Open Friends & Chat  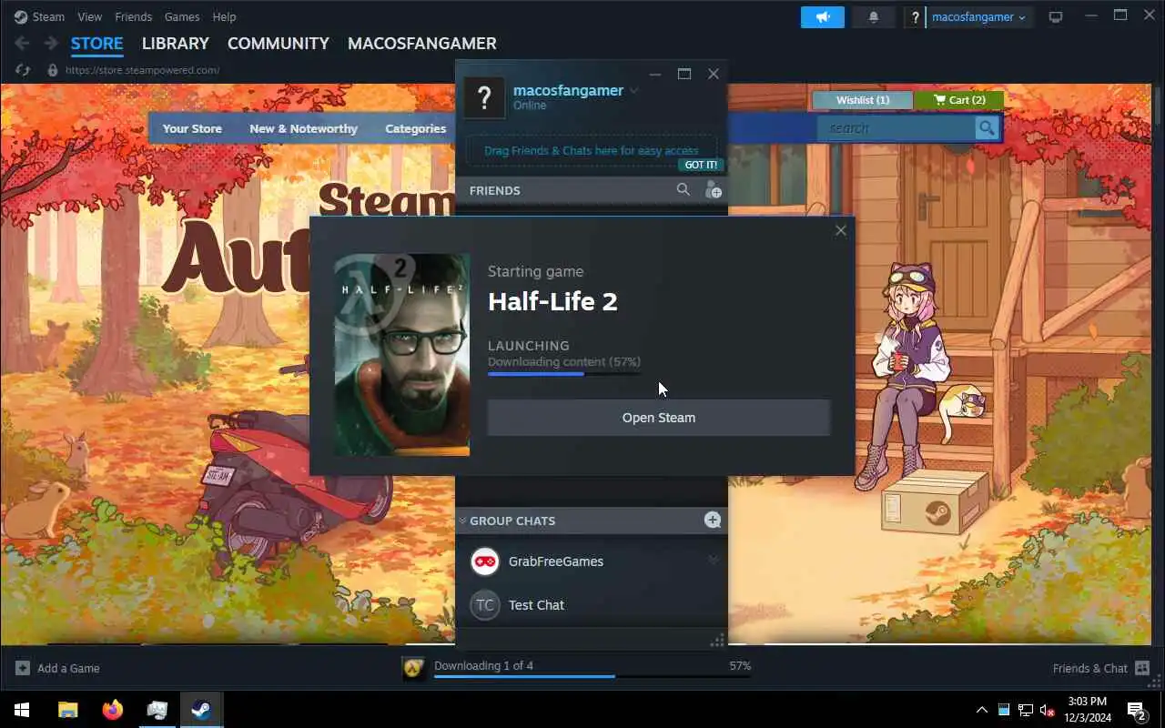(x=1101, y=668)
